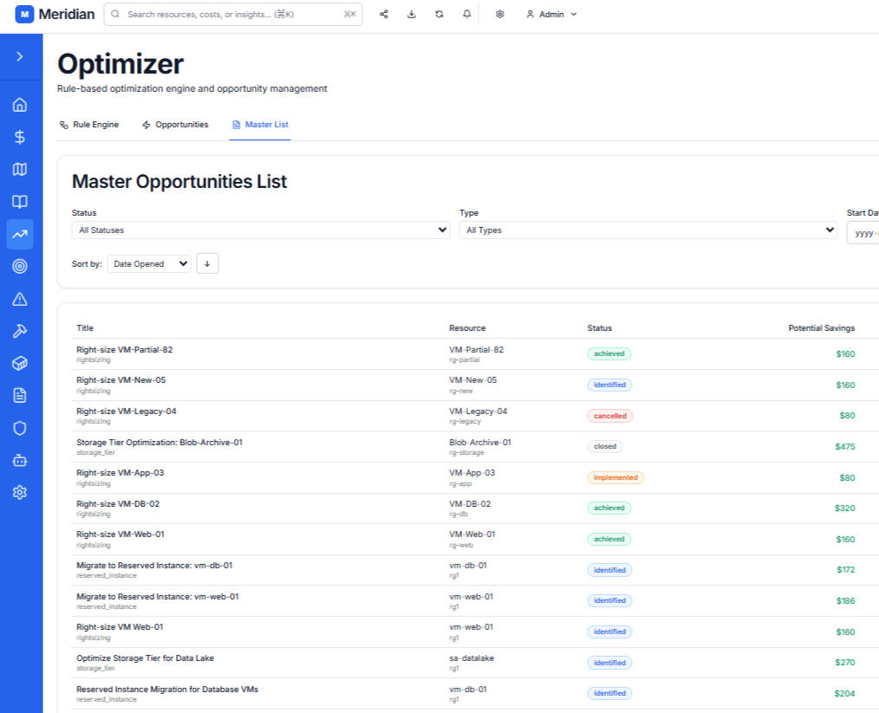This screenshot has width=879, height=713.
Task: Switch to the Rule Engine tab
Action: (88, 125)
